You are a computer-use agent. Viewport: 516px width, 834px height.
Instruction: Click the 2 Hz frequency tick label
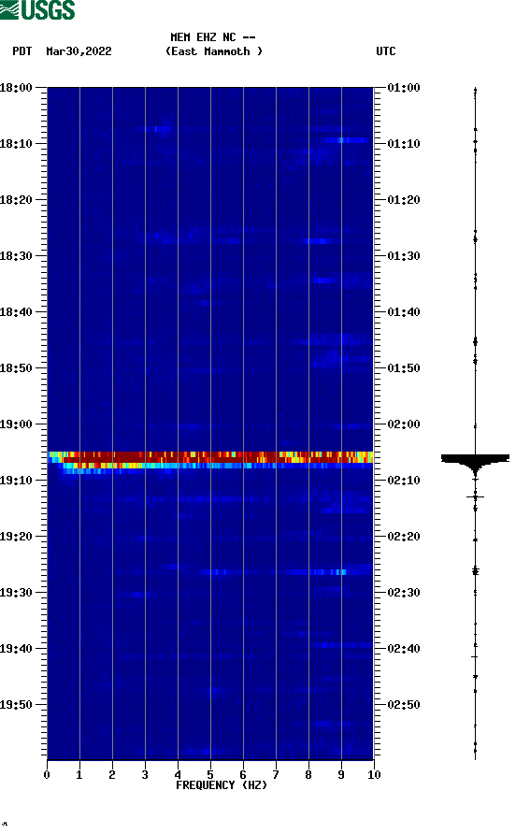(112, 775)
